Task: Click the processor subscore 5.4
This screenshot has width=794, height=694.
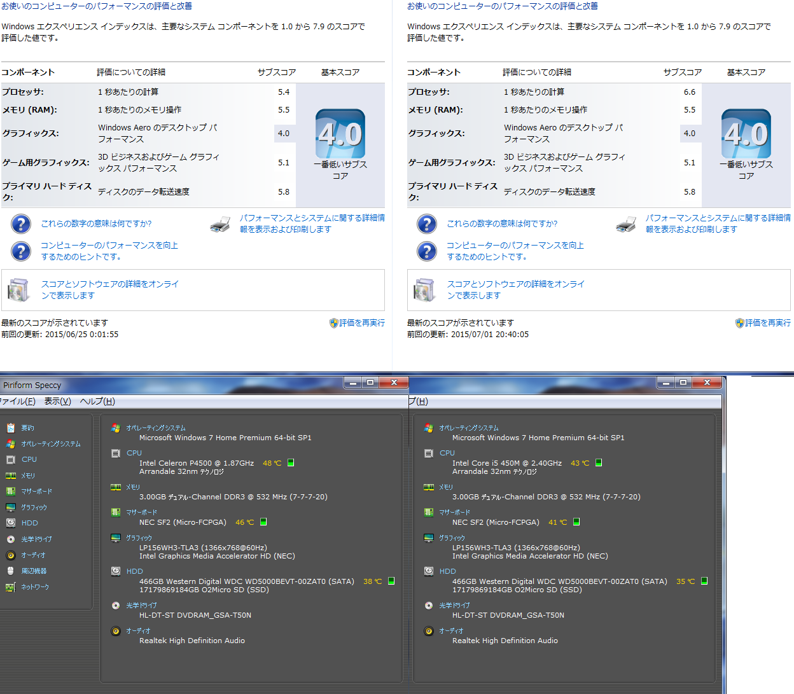Action: tap(284, 92)
